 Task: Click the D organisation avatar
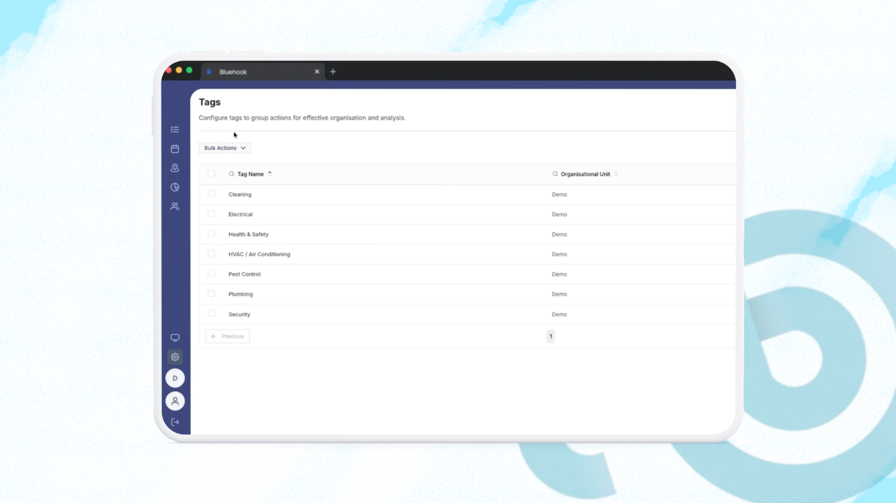click(x=175, y=378)
